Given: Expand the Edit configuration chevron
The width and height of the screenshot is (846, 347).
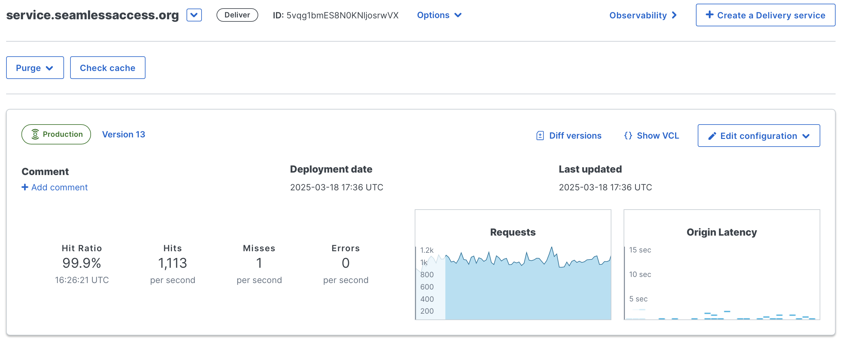Looking at the screenshot, I should point(806,136).
